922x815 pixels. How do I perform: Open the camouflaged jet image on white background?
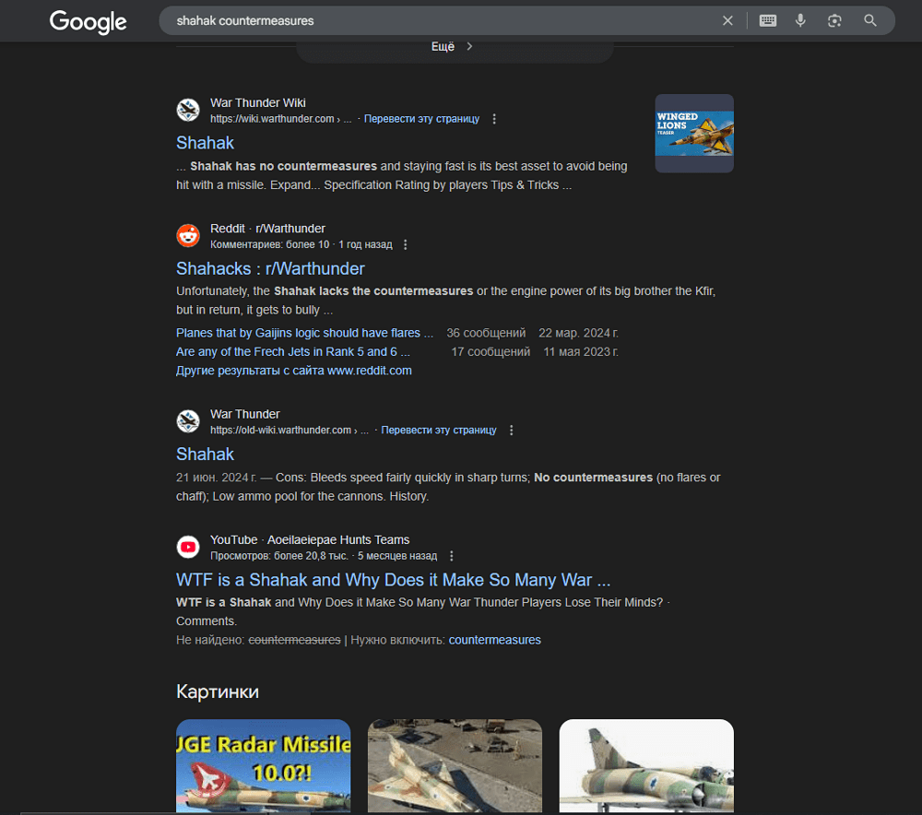coord(646,766)
